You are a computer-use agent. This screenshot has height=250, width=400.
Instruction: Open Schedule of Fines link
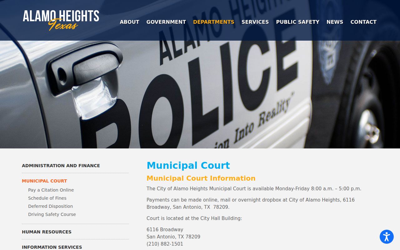tap(47, 198)
